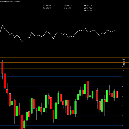The image size is (129, 129).
Task: Click the price axis label 68
Action: pos(123,86)
